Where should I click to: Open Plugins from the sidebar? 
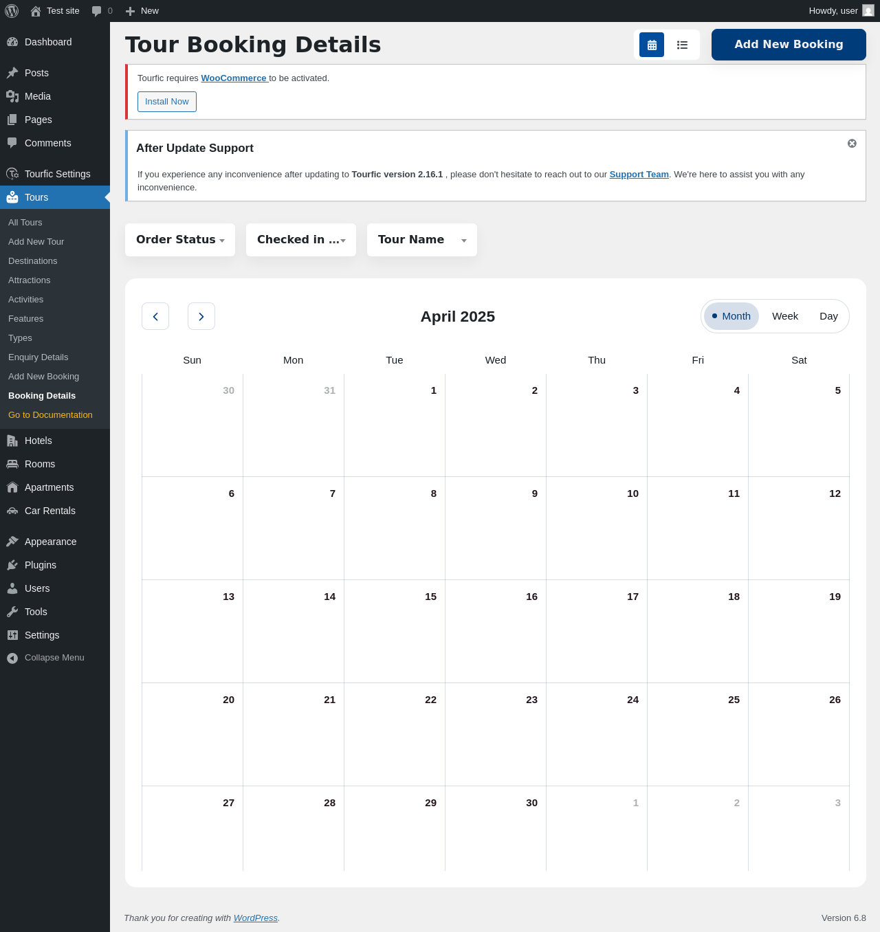40,565
